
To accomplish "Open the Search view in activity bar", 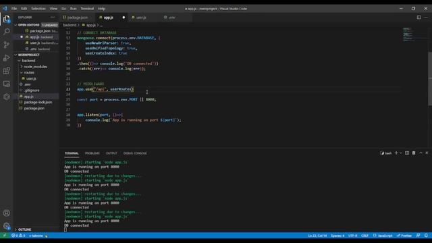I will (x=6, y=32).
